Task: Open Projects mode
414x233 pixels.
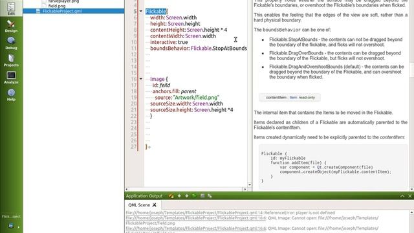Action: pos(11,60)
